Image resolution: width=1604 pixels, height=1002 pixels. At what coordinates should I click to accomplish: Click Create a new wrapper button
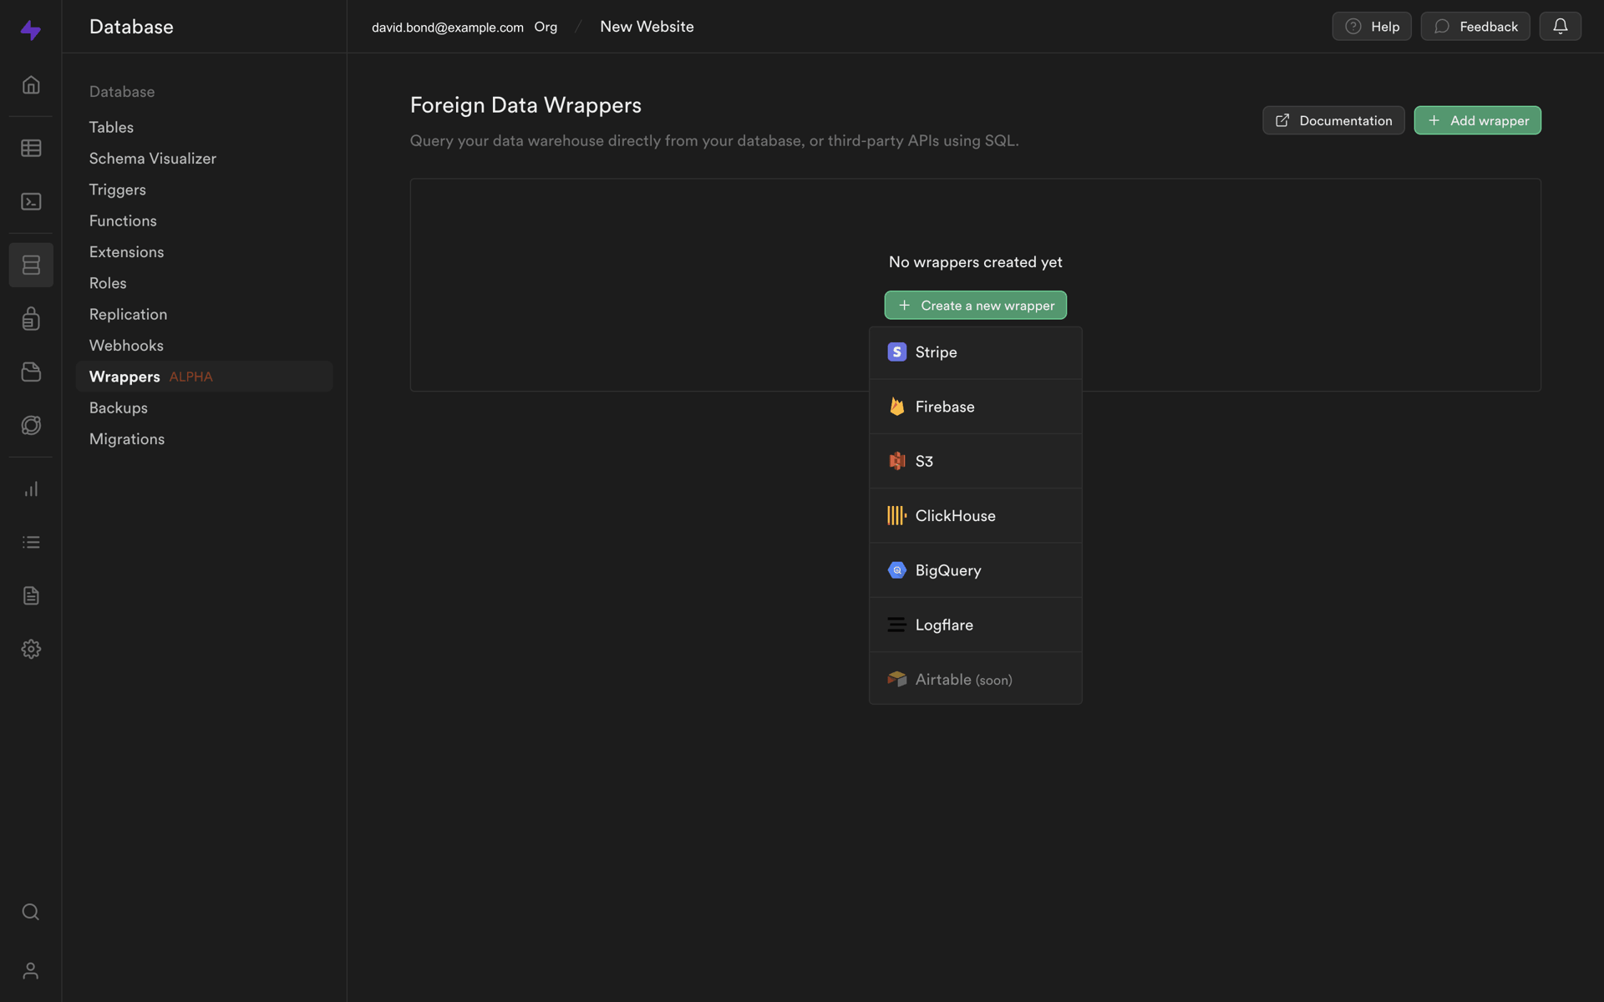[975, 305]
